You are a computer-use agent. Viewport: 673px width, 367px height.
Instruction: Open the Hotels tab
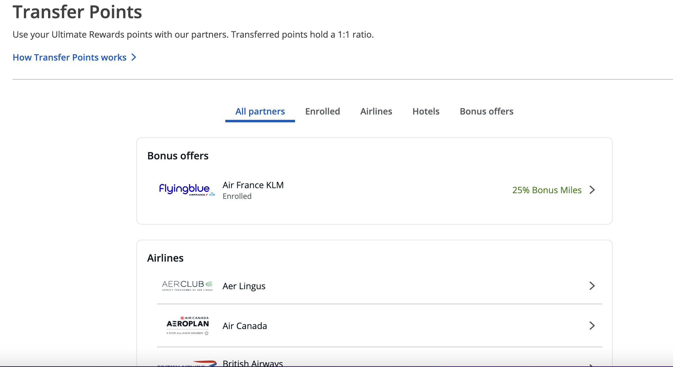[x=426, y=111]
